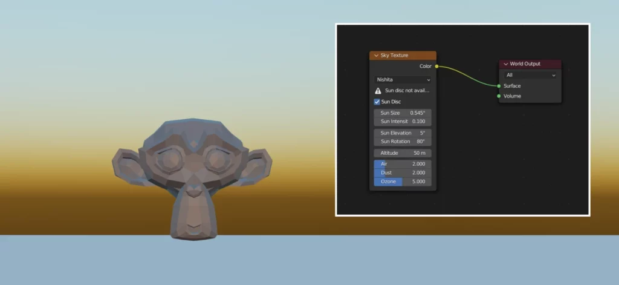Open the All target dropdown in World Output
This screenshot has height=285, width=619.
pos(530,75)
